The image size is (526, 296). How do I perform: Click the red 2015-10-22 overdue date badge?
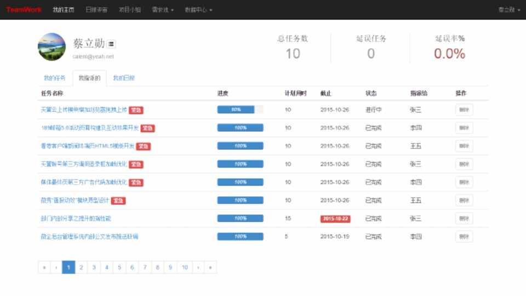tap(335, 219)
